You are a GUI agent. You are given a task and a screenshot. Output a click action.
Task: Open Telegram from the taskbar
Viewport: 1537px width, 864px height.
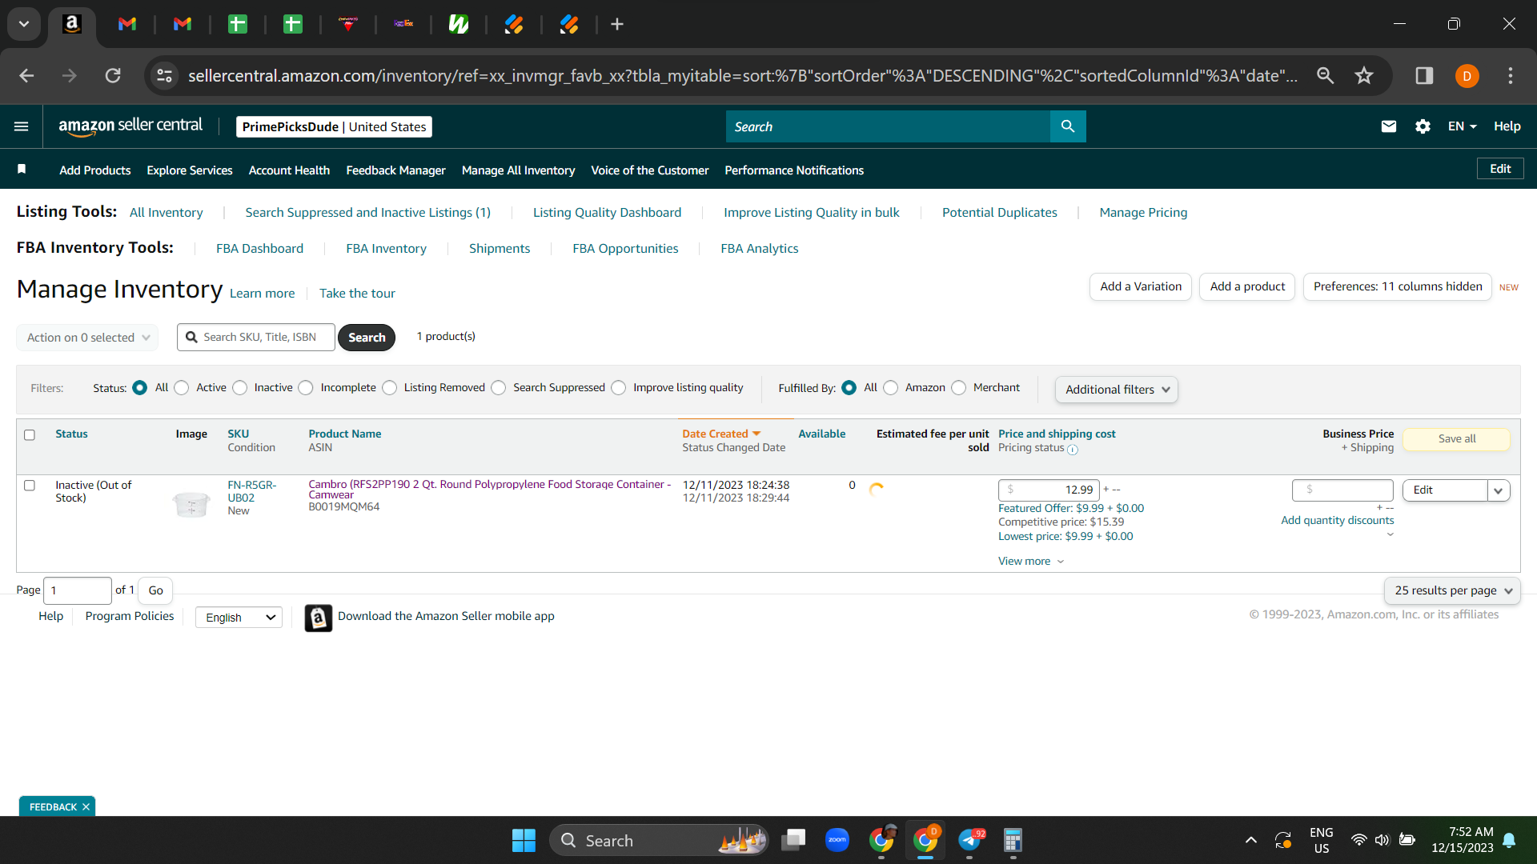coord(969,840)
